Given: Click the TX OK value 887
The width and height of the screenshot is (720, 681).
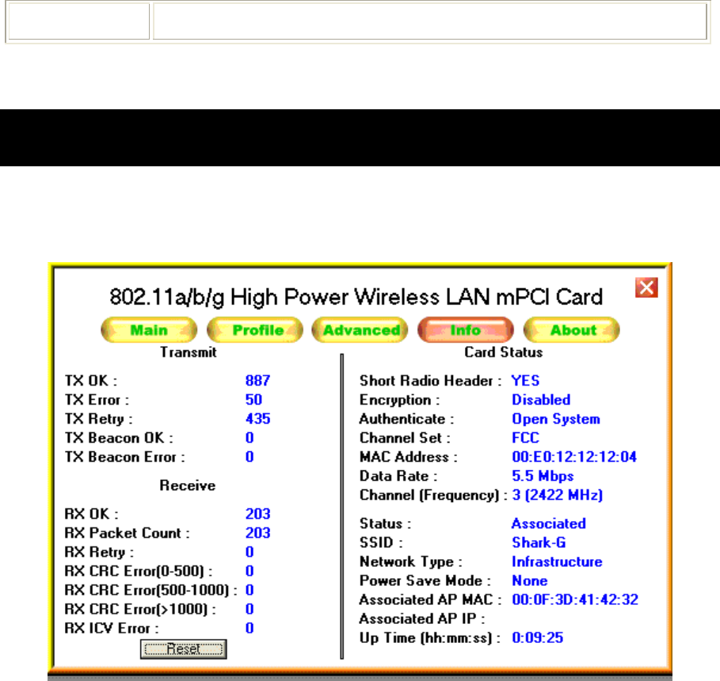Looking at the screenshot, I should pos(257,381).
